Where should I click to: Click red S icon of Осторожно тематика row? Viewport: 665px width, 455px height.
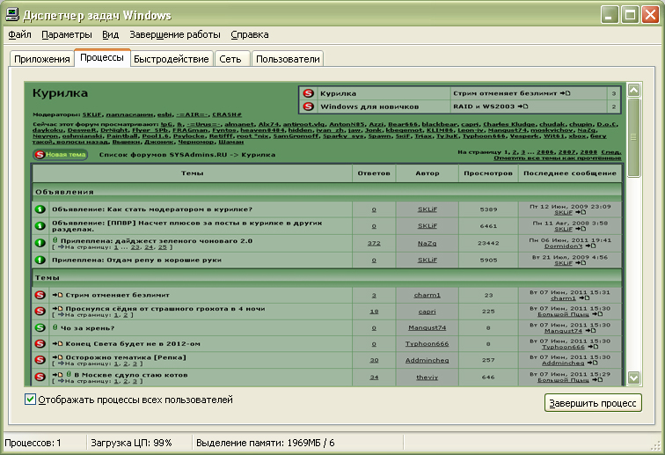click(40, 360)
